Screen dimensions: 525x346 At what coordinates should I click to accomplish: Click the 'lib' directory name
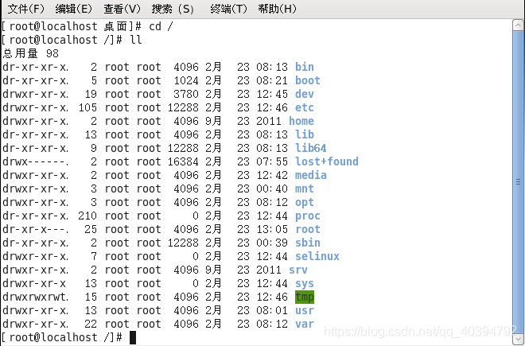(x=305, y=134)
